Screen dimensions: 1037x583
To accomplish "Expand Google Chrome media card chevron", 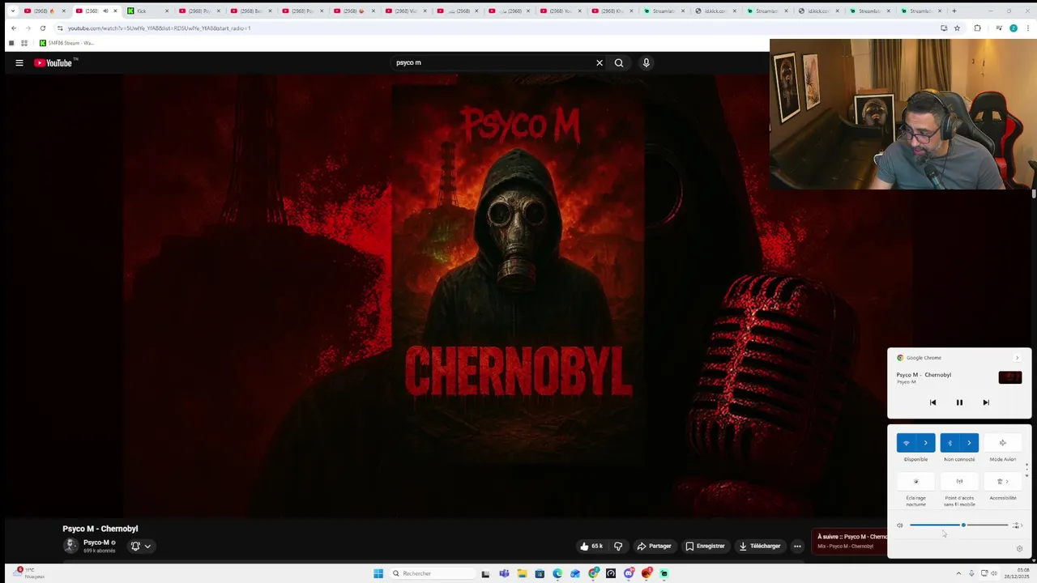I will (1018, 358).
